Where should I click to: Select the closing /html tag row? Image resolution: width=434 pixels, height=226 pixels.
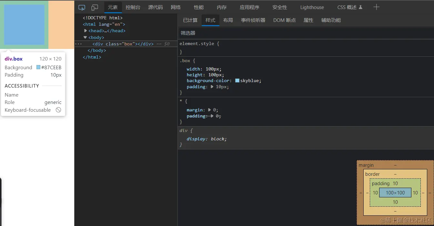(92, 57)
